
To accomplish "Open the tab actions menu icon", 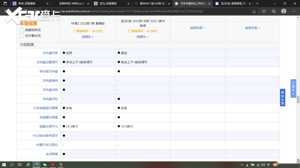I will 5,4.
